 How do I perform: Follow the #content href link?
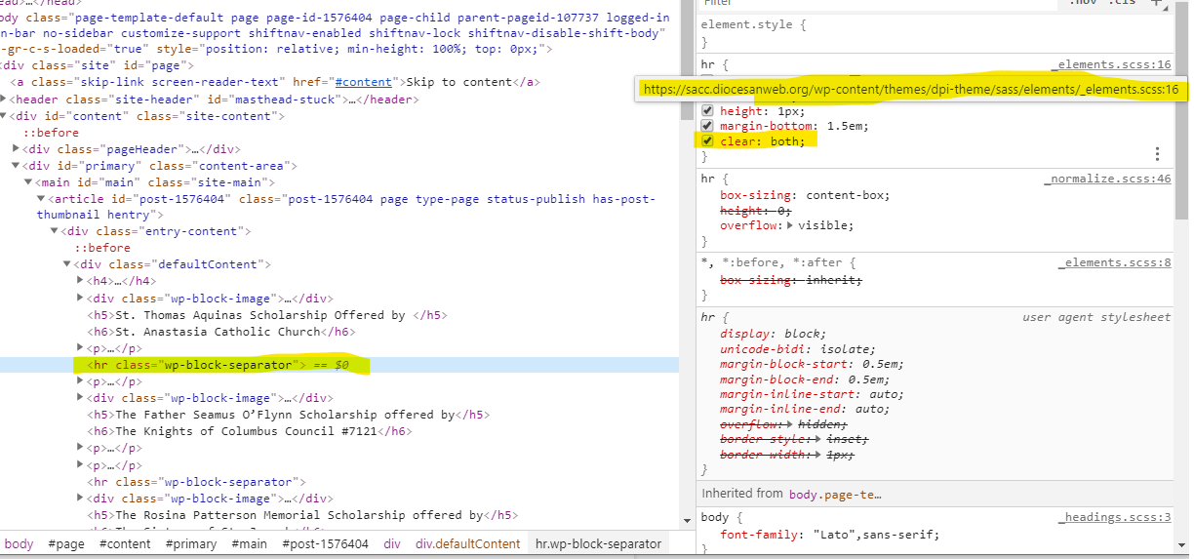coord(364,83)
